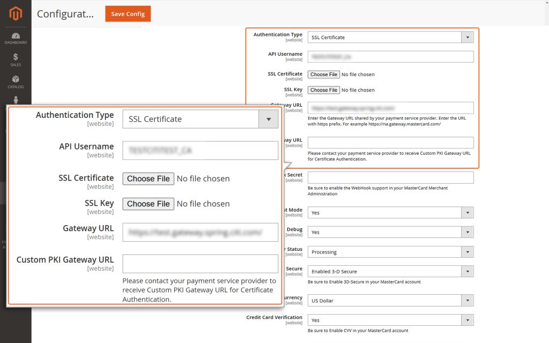Open the Dashboard sidebar icon
The height and width of the screenshot is (343, 549).
tap(16, 38)
